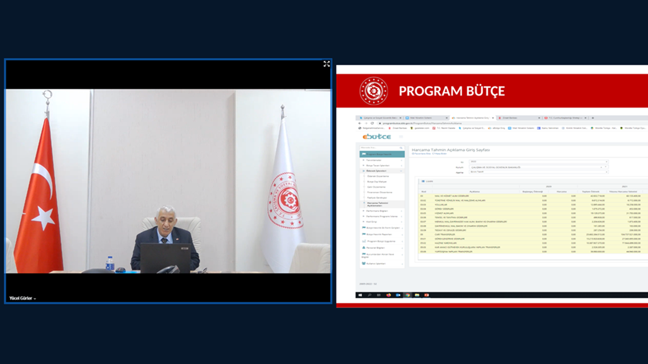
Task: Open the Yıl year dropdown
Action: point(538,162)
